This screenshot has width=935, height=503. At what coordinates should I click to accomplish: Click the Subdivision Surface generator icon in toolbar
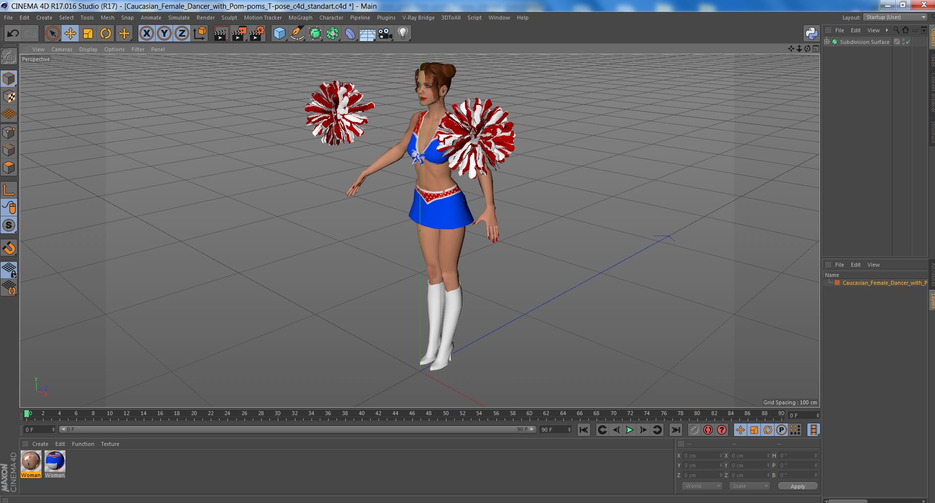pos(315,33)
